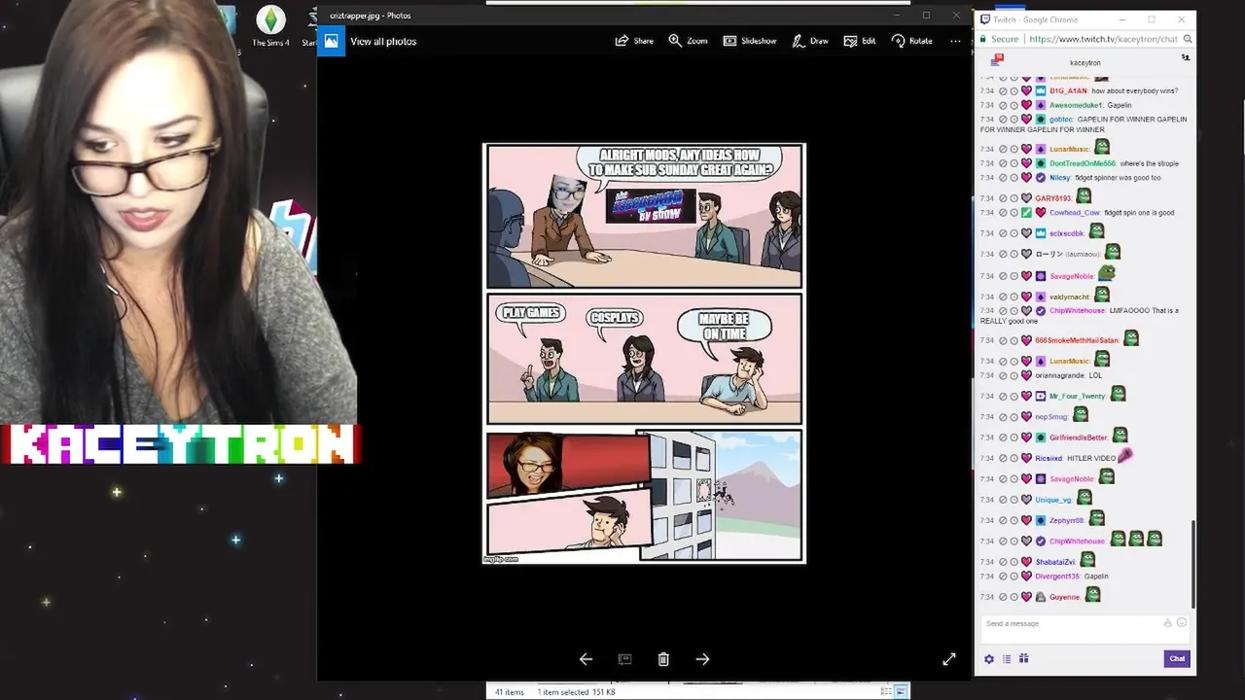Click the Photos window title cnztrapper.jpg
The width and height of the screenshot is (1245, 700).
370,16
